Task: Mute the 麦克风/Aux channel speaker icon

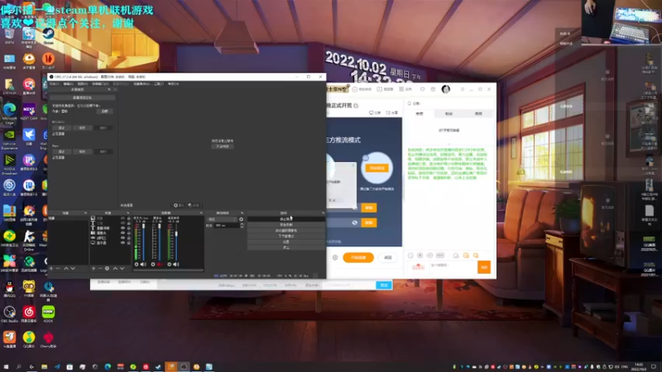Action: pos(143,265)
